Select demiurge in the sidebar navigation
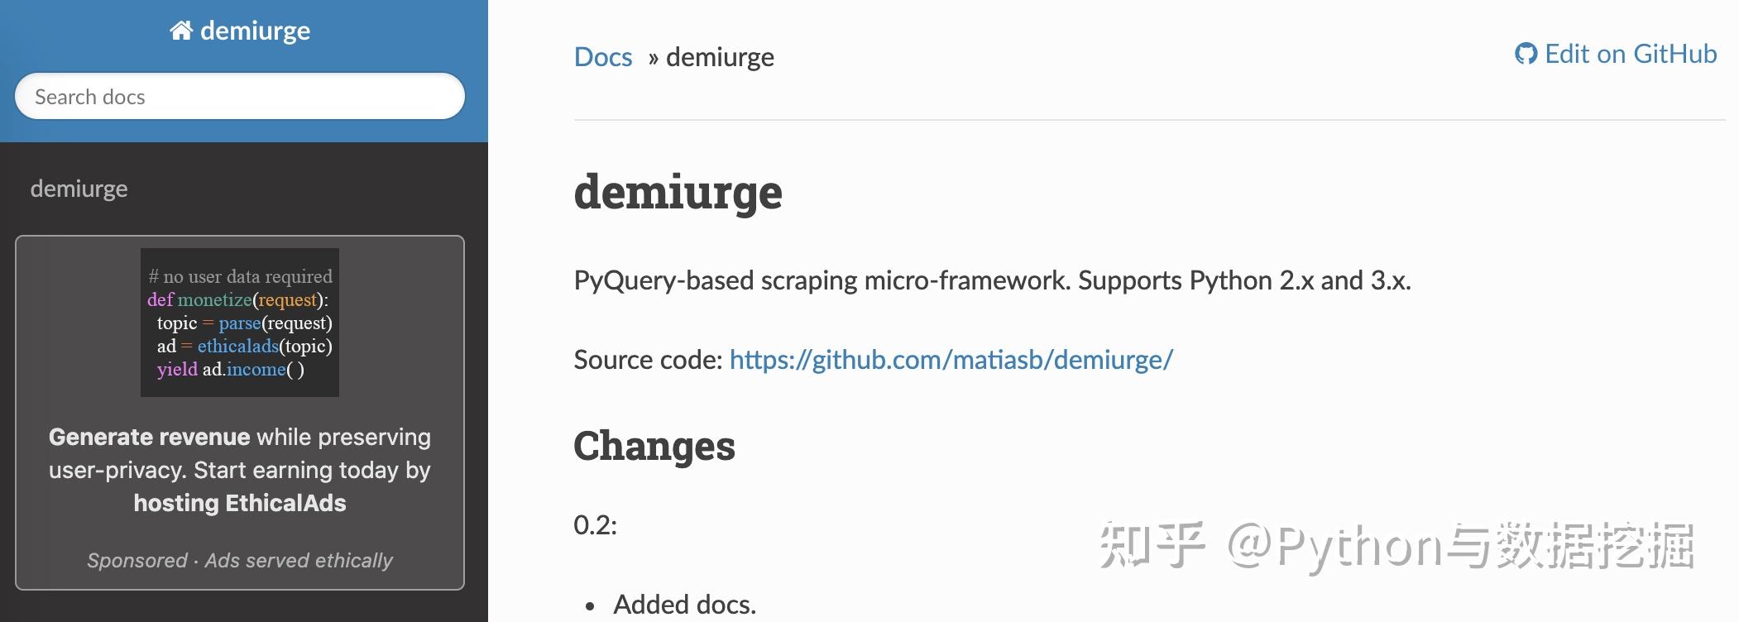1739x622 pixels. click(x=79, y=189)
